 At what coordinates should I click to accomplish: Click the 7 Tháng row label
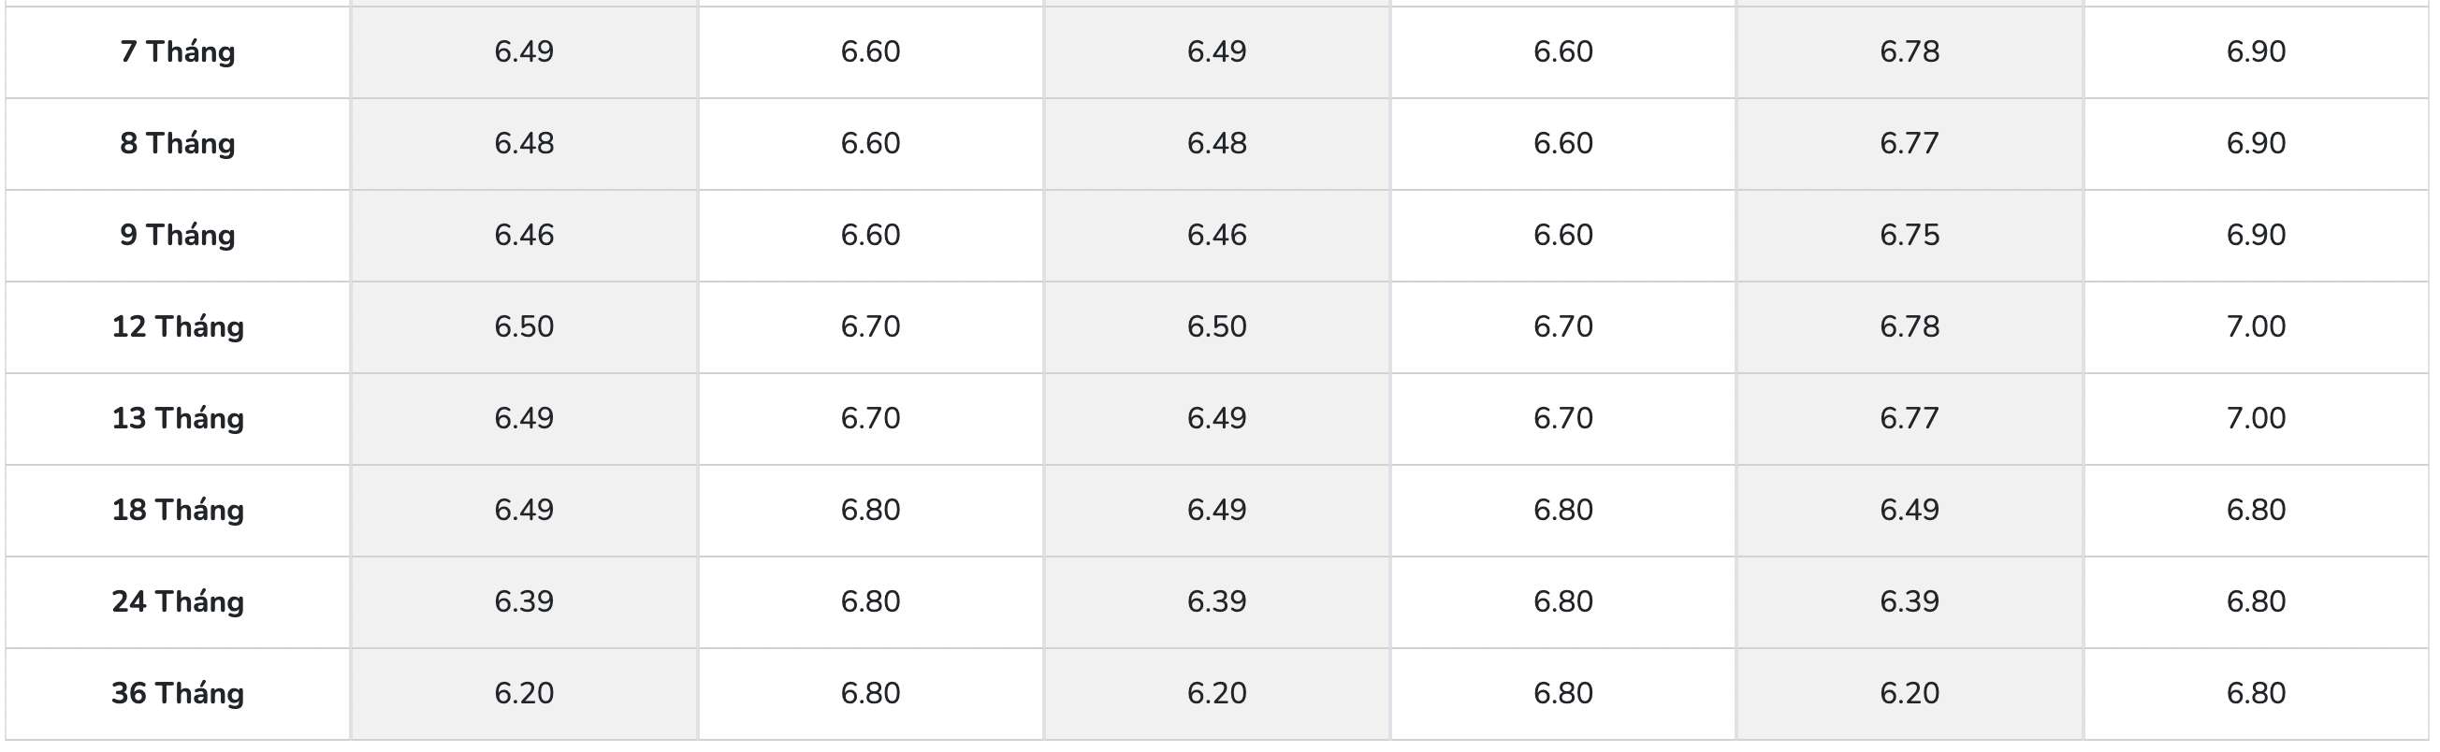point(177,51)
